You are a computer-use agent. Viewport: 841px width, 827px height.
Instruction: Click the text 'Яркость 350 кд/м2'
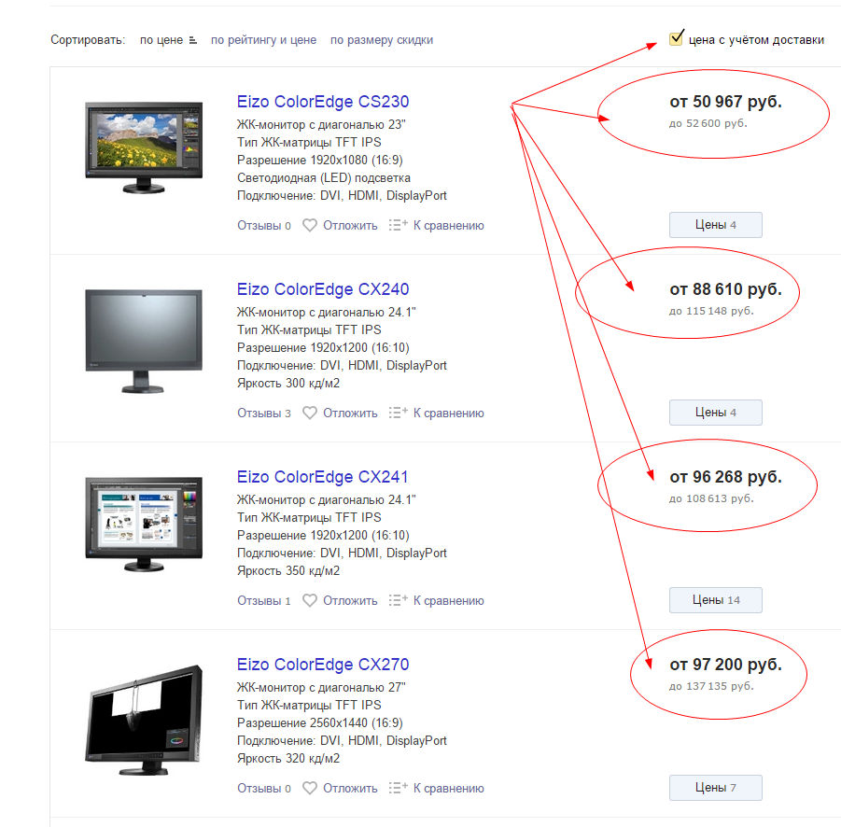[x=288, y=571]
